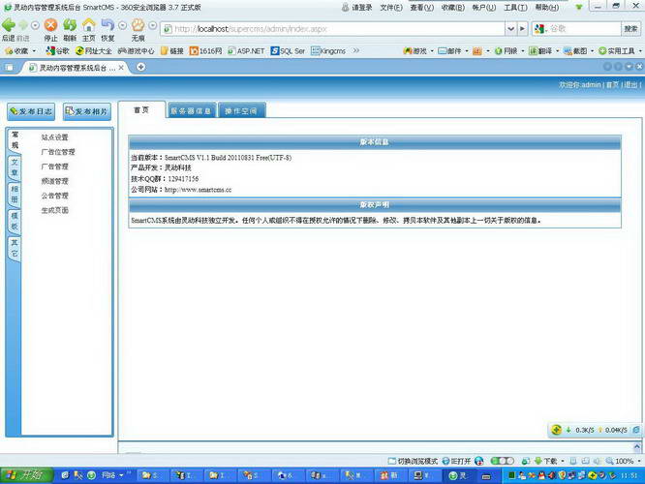
Task: Click the 开始 Start button
Action: point(26,475)
